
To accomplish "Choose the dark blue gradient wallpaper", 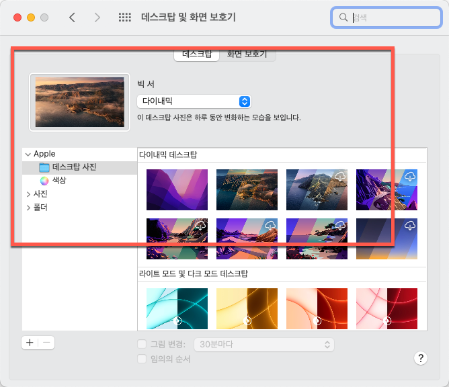I will (386, 239).
